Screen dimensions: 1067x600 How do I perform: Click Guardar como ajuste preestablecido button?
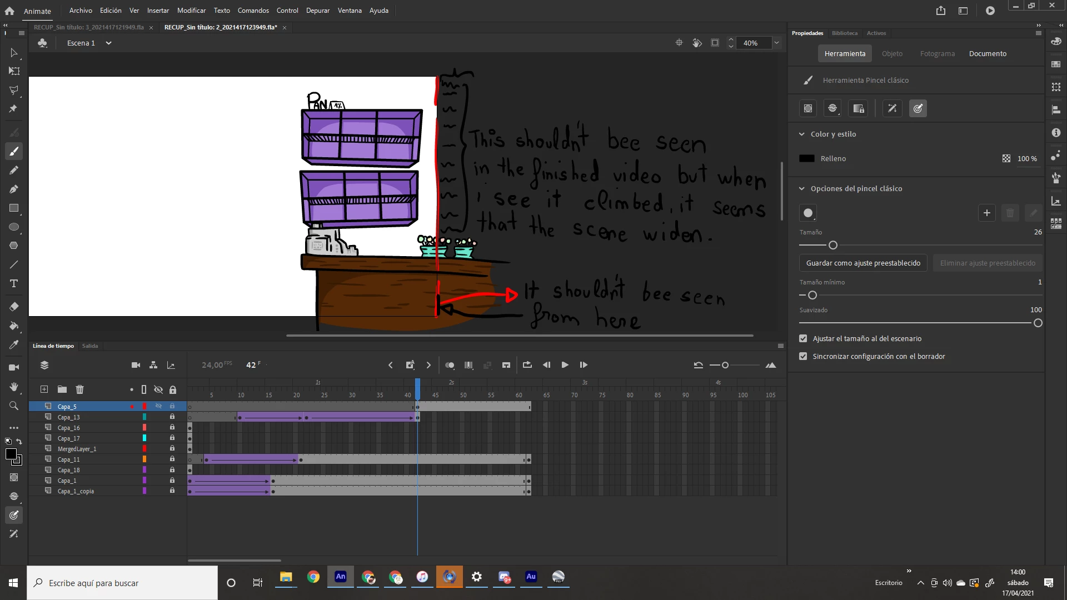point(862,263)
